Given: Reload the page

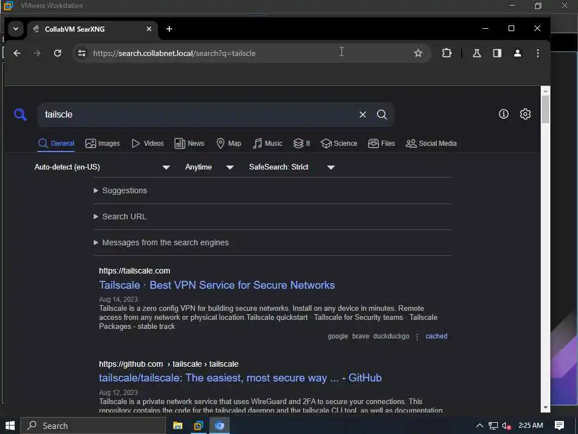Looking at the screenshot, I should click(x=58, y=53).
